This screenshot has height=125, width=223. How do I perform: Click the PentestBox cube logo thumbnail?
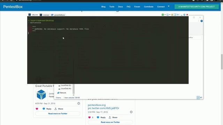(41, 94)
